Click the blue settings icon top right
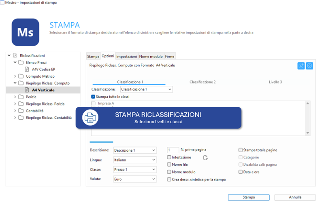The width and height of the screenshot is (322, 207). coord(309,66)
